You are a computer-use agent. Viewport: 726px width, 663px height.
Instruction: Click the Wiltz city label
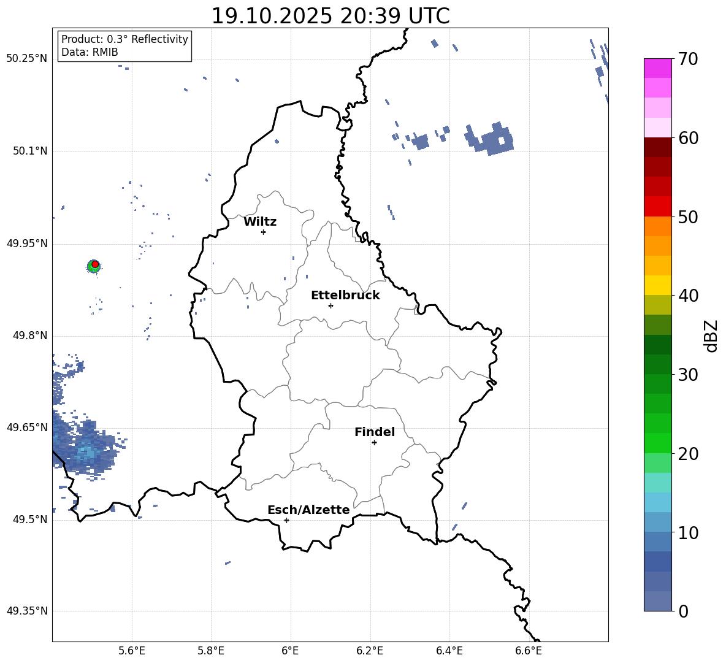click(x=260, y=222)
